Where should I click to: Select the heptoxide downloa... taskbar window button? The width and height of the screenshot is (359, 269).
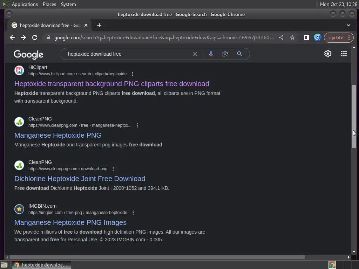click(x=41, y=265)
